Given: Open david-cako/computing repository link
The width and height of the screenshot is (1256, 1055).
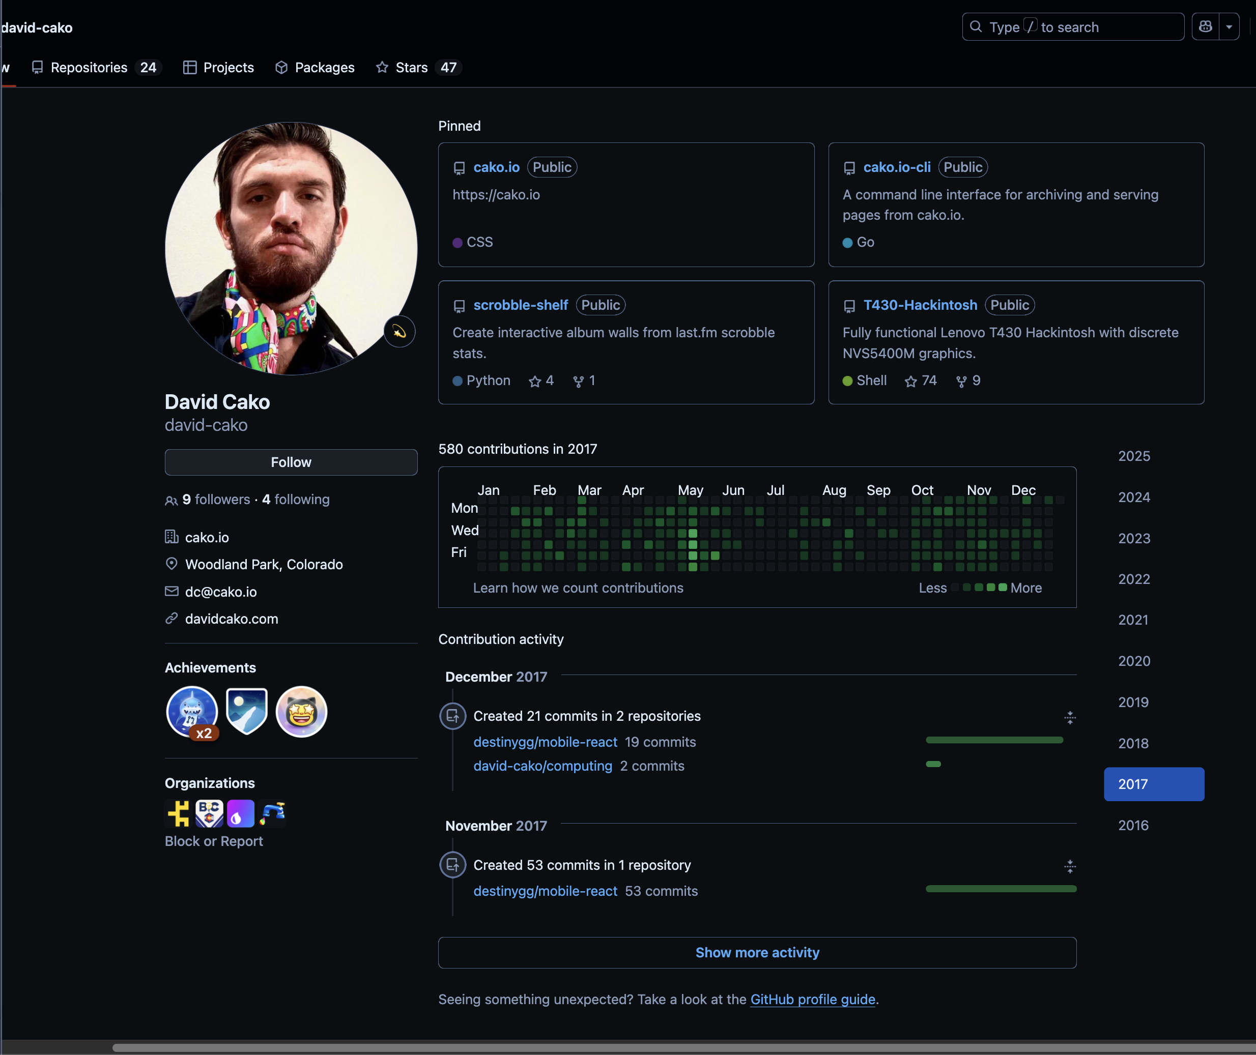Looking at the screenshot, I should 543,766.
